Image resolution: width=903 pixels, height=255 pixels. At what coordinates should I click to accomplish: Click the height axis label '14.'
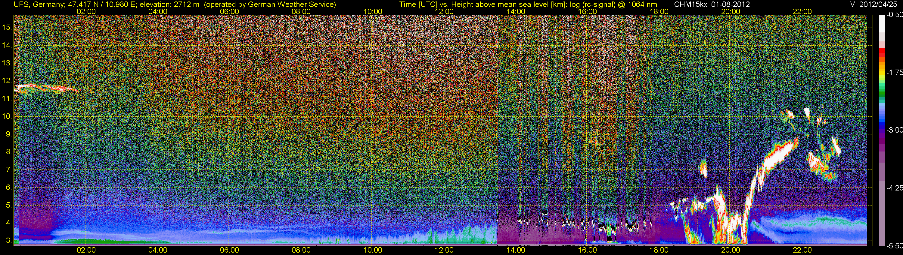(7, 45)
